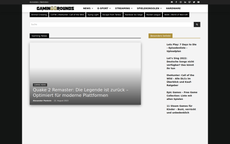The height and width of the screenshot is (144, 230).
Task: Open the Quake 2 Remaster article headline
Action: click(x=80, y=93)
